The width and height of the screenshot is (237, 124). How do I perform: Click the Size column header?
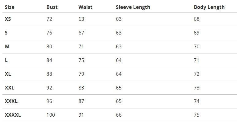[x=10, y=7]
